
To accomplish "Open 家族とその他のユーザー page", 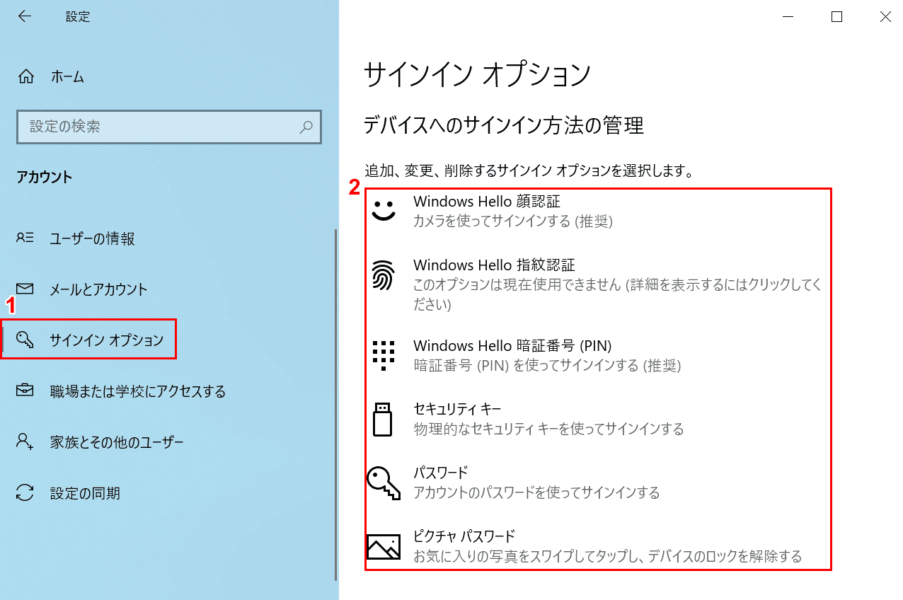I will point(117,442).
